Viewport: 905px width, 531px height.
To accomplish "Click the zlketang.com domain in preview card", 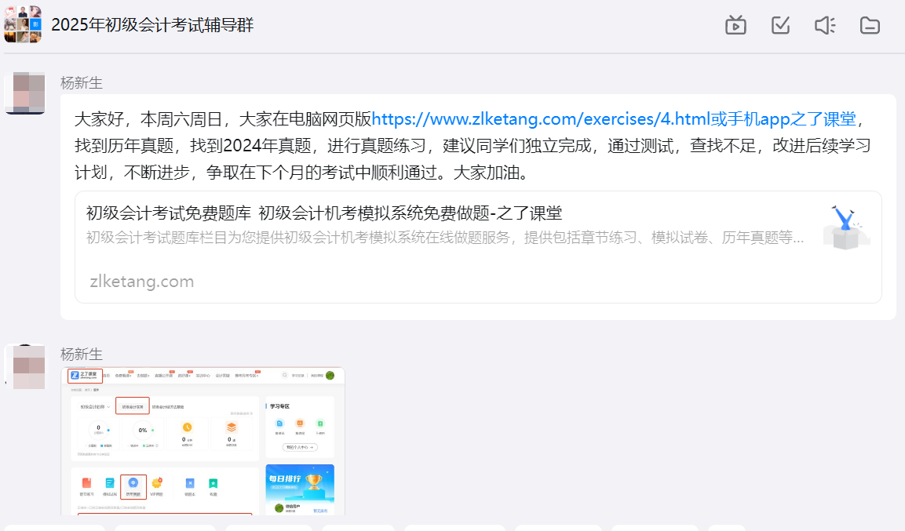I will 142,282.
